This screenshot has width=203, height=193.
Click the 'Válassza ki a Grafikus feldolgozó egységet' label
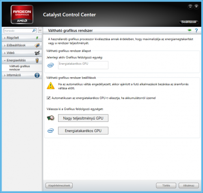point(75,109)
